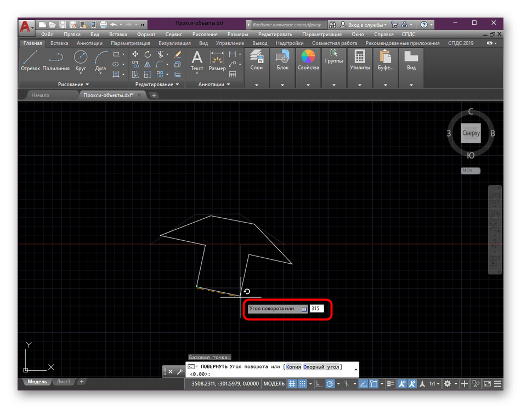Click the Array tool icon

click(160, 75)
